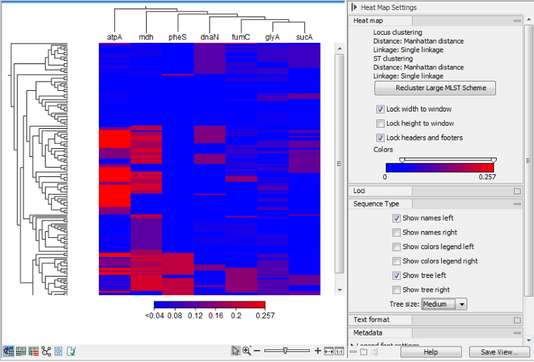
Task: Enable Lock height to window
Action: coord(380,124)
